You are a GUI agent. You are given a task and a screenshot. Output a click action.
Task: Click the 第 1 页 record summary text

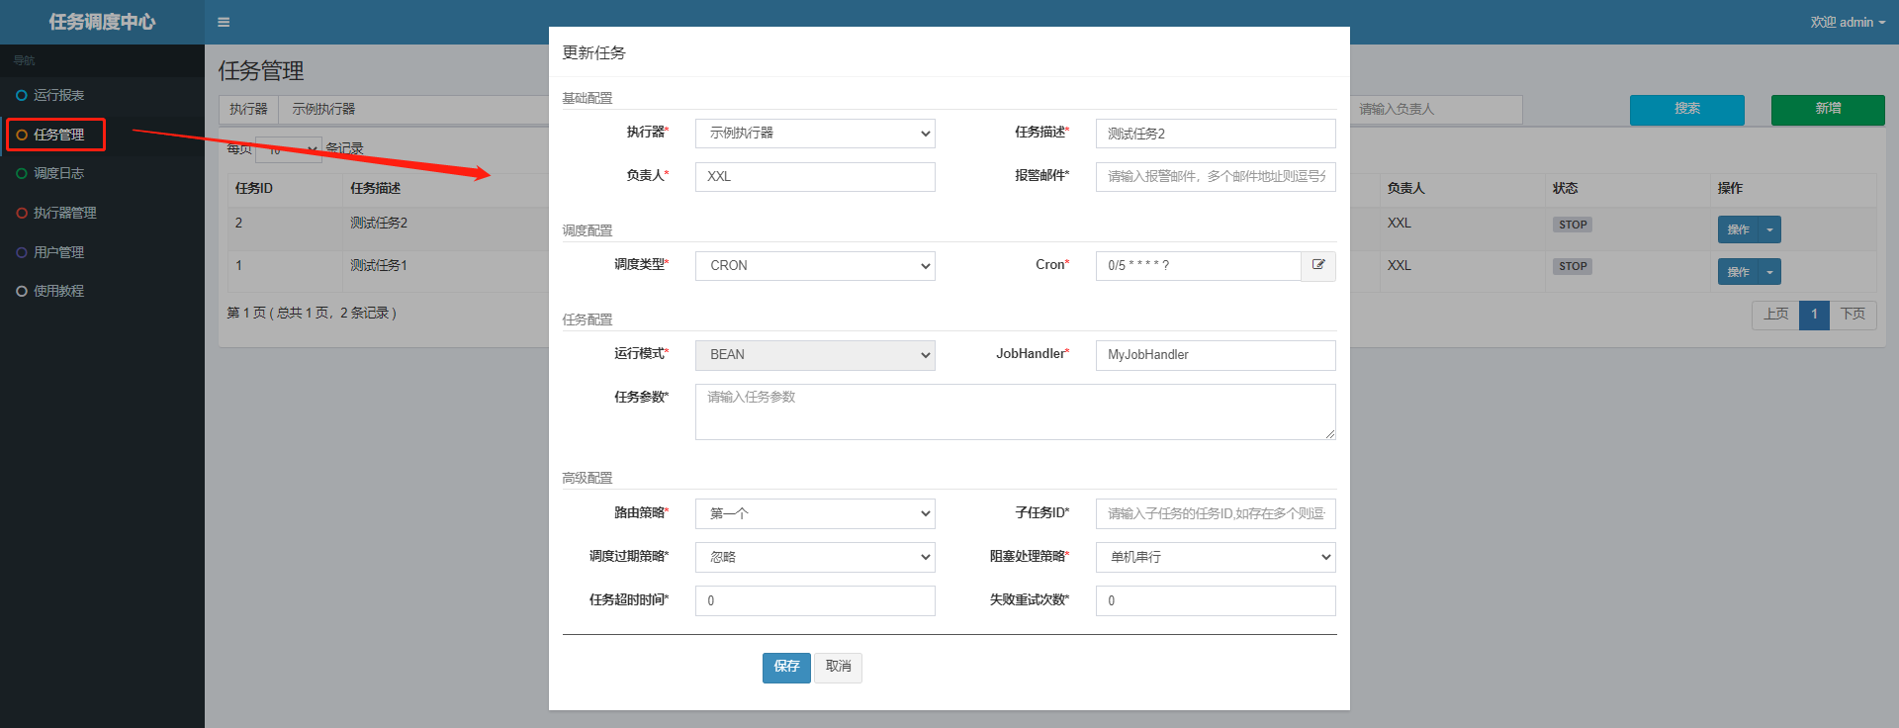point(312,313)
